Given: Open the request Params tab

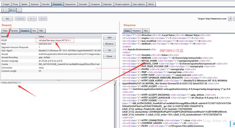Looking at the screenshot, I should coord(14,31).
